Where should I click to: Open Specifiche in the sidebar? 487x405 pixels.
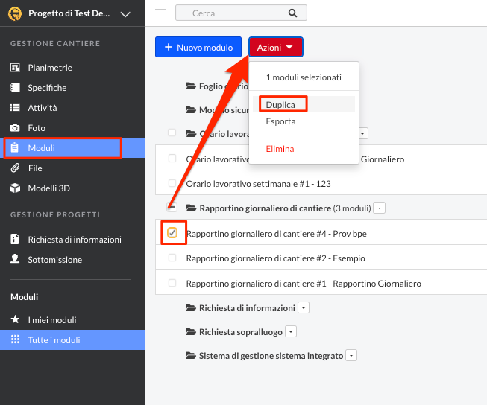[x=47, y=88]
